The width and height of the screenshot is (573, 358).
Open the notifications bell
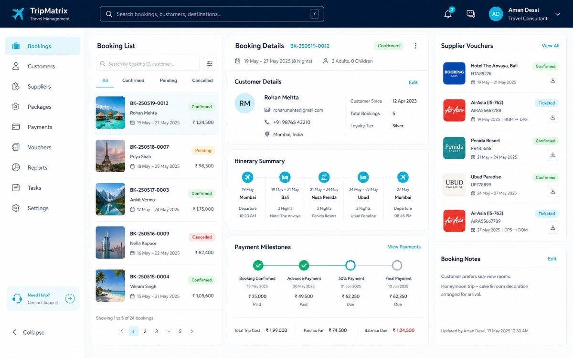448,14
